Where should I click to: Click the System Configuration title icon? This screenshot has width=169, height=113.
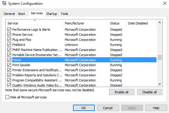tap(4, 3)
